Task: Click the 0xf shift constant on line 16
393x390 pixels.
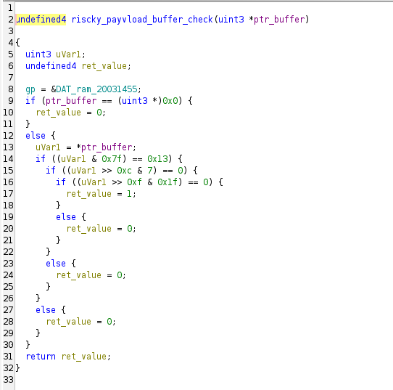Action: pos(134,182)
